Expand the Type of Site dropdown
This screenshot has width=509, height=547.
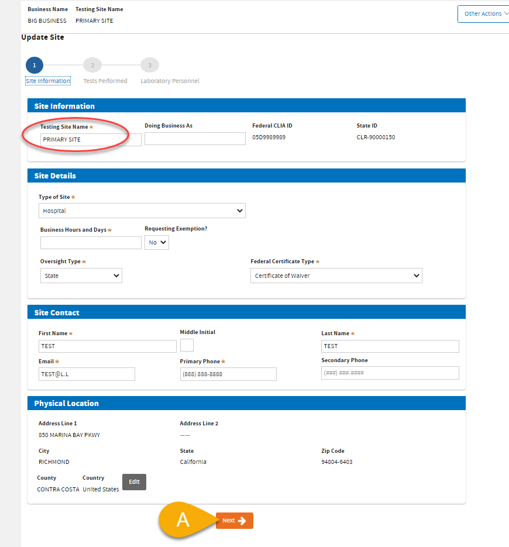142,211
